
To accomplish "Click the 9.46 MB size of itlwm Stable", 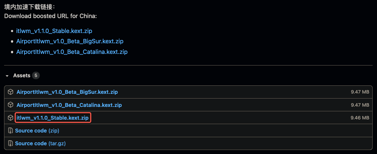I will coord(360,118).
